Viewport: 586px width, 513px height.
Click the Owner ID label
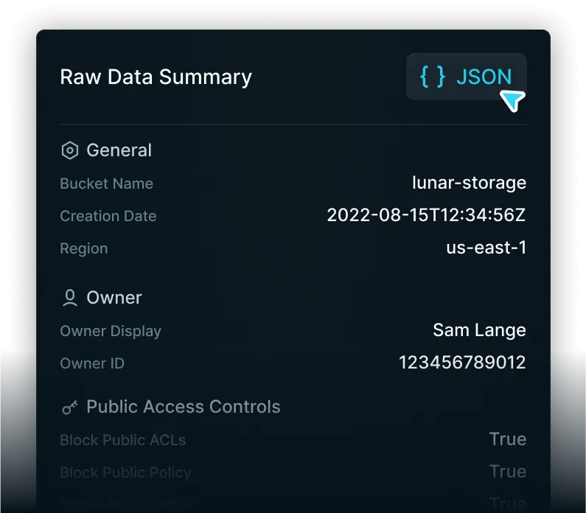[92, 363]
